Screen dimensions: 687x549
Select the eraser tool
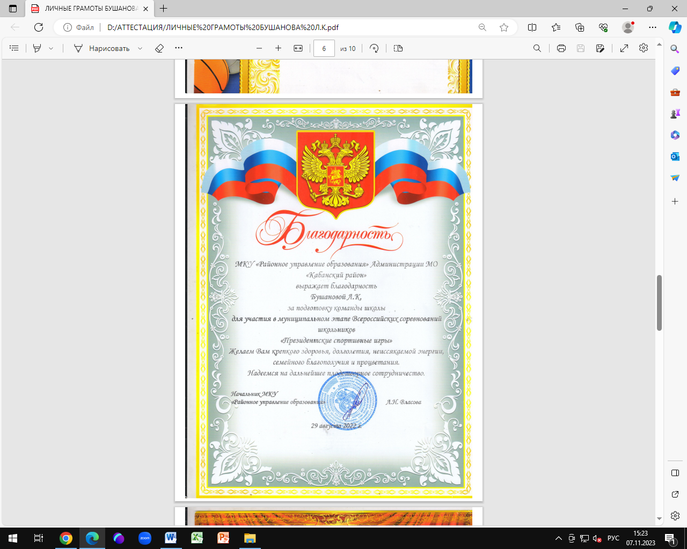click(x=159, y=48)
